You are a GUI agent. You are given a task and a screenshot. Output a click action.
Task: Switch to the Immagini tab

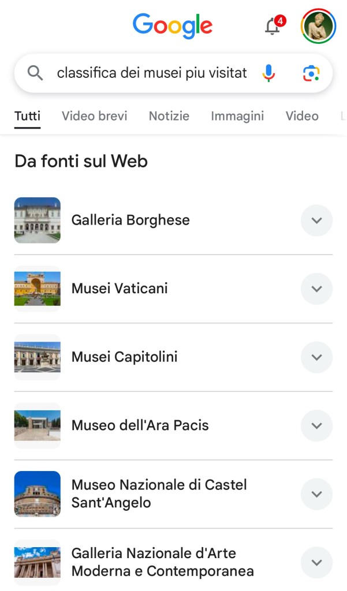(237, 116)
